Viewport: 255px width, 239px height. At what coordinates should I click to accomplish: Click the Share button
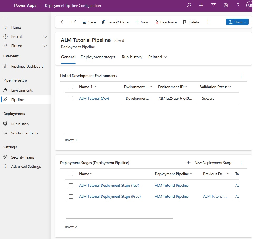click(237, 22)
